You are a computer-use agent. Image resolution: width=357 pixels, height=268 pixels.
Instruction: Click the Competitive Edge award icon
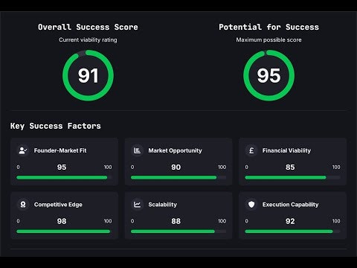[23, 205]
